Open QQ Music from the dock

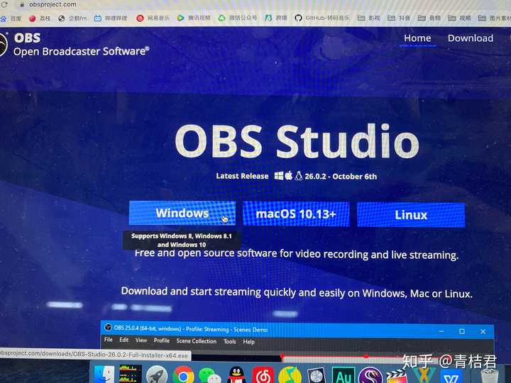click(x=290, y=375)
